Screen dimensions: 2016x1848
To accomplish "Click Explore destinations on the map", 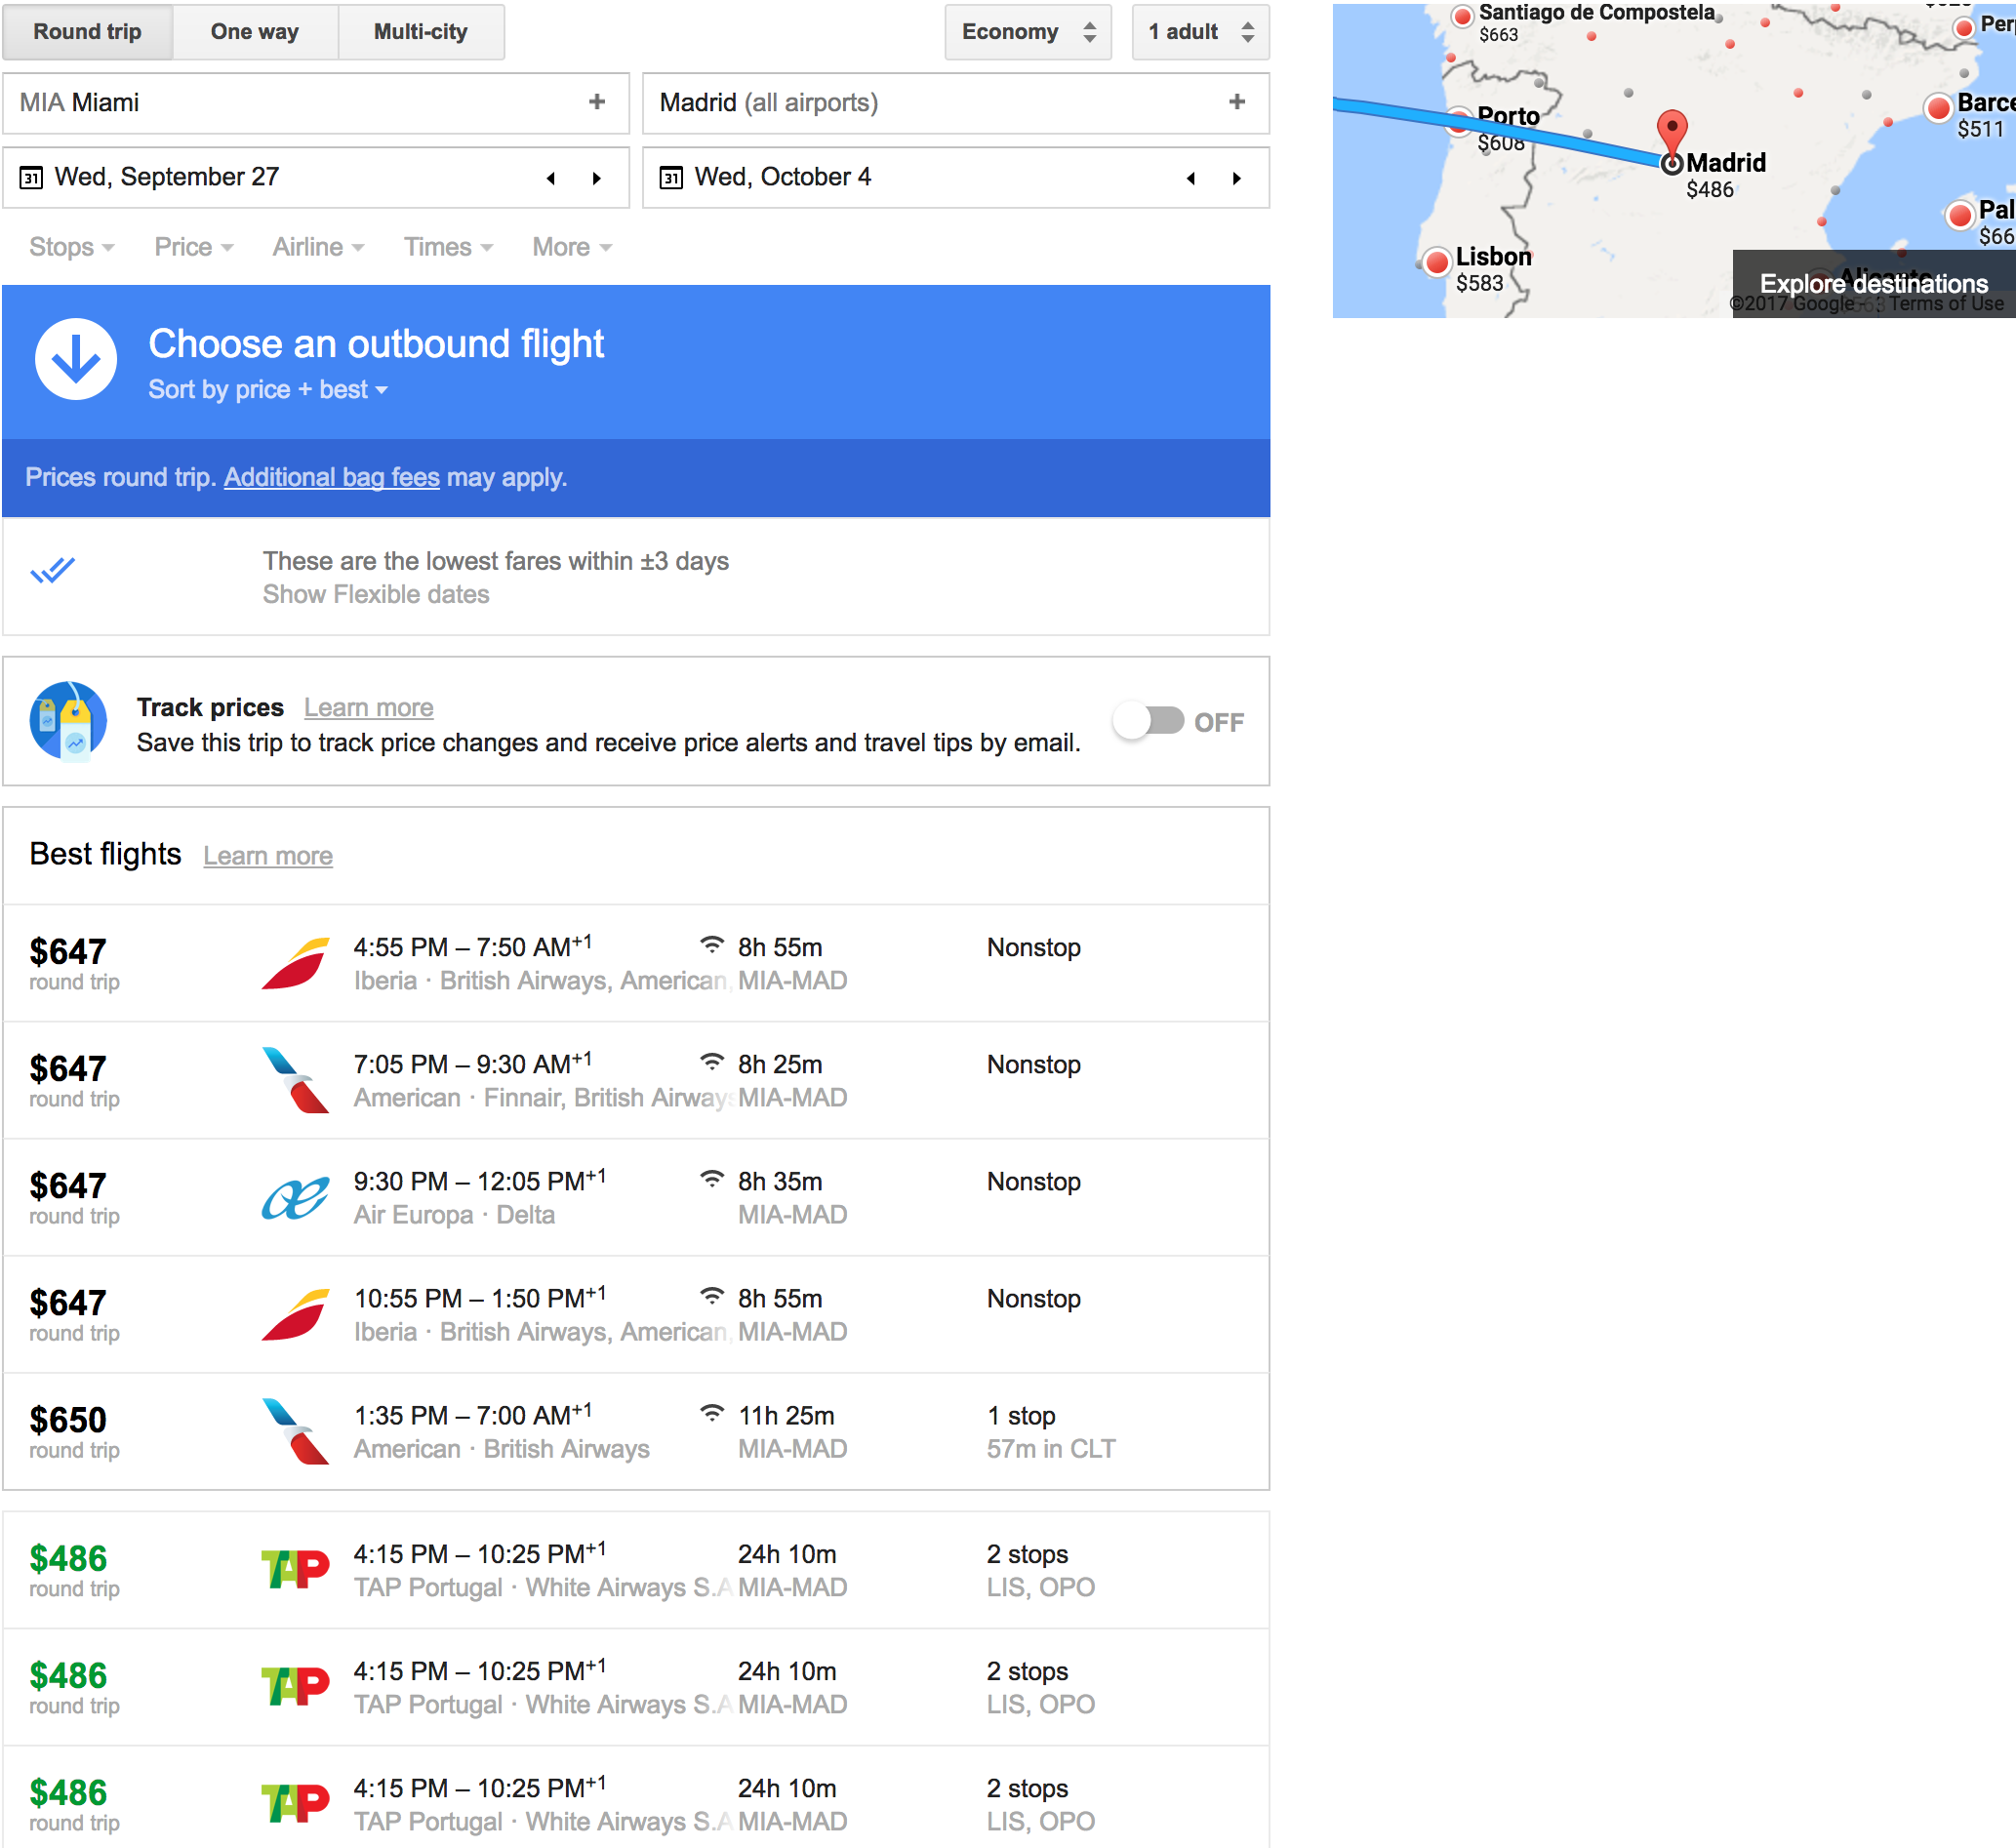I will pos(1873,284).
